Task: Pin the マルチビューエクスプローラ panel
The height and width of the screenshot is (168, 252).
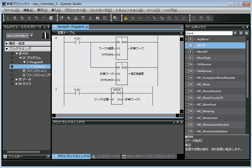Action: coord(48,27)
